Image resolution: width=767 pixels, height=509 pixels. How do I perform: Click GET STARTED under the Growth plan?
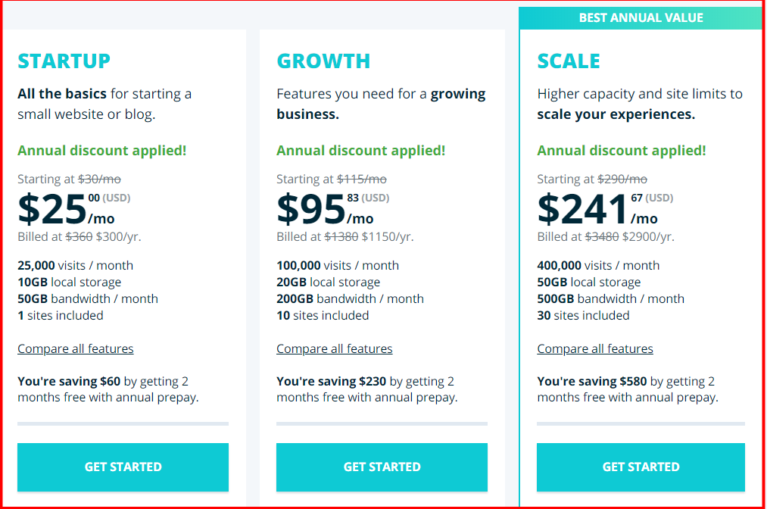[382, 467]
